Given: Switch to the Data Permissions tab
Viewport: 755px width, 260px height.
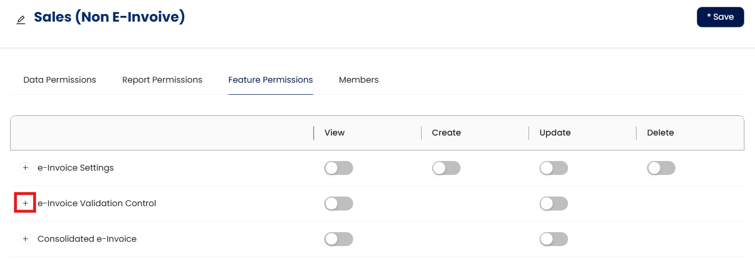Looking at the screenshot, I should click(x=60, y=80).
